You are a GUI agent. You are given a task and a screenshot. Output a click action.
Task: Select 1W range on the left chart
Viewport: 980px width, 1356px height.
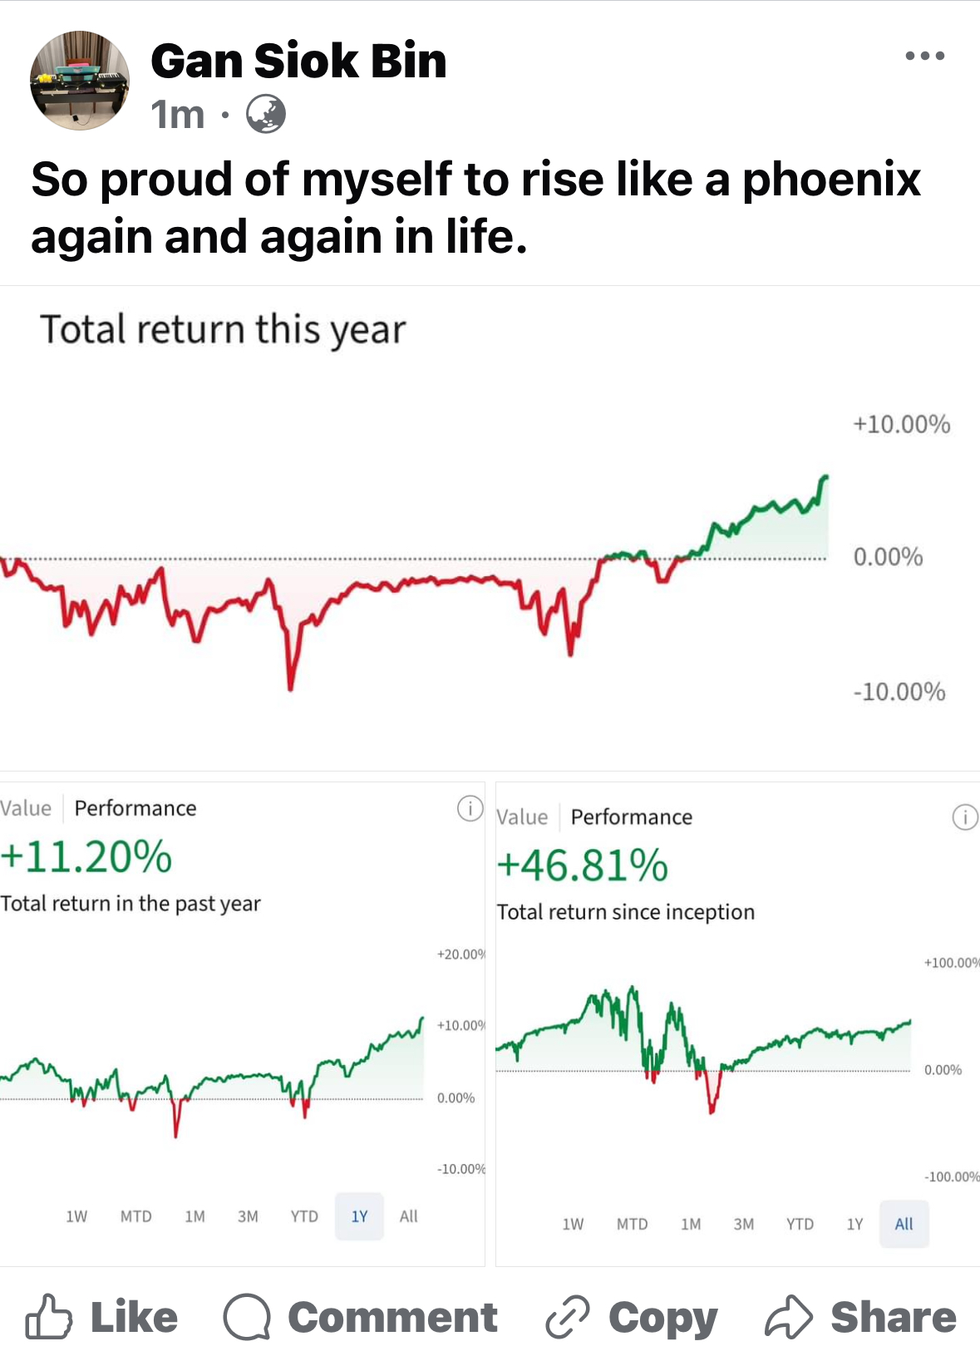[x=76, y=1216]
